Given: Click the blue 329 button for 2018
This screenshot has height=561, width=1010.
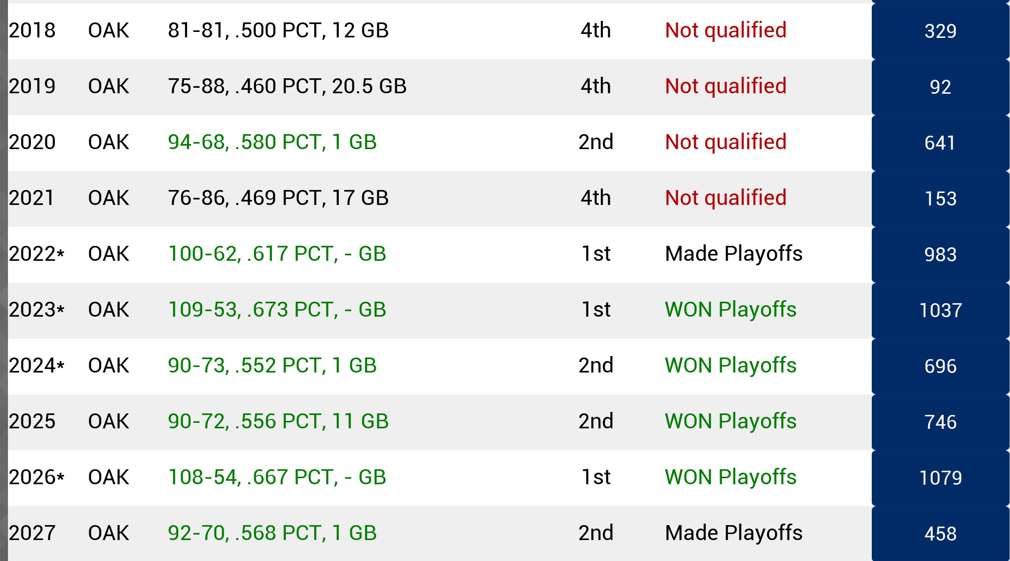Looking at the screenshot, I should [940, 31].
